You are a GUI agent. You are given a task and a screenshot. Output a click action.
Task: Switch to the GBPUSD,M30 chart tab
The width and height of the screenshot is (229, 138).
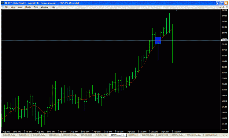86,135
